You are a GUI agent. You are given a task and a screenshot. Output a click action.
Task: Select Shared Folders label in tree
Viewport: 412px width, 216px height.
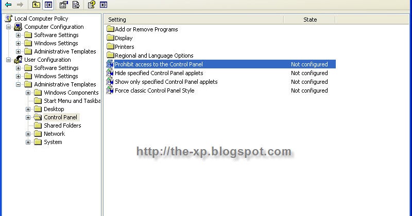pos(62,125)
